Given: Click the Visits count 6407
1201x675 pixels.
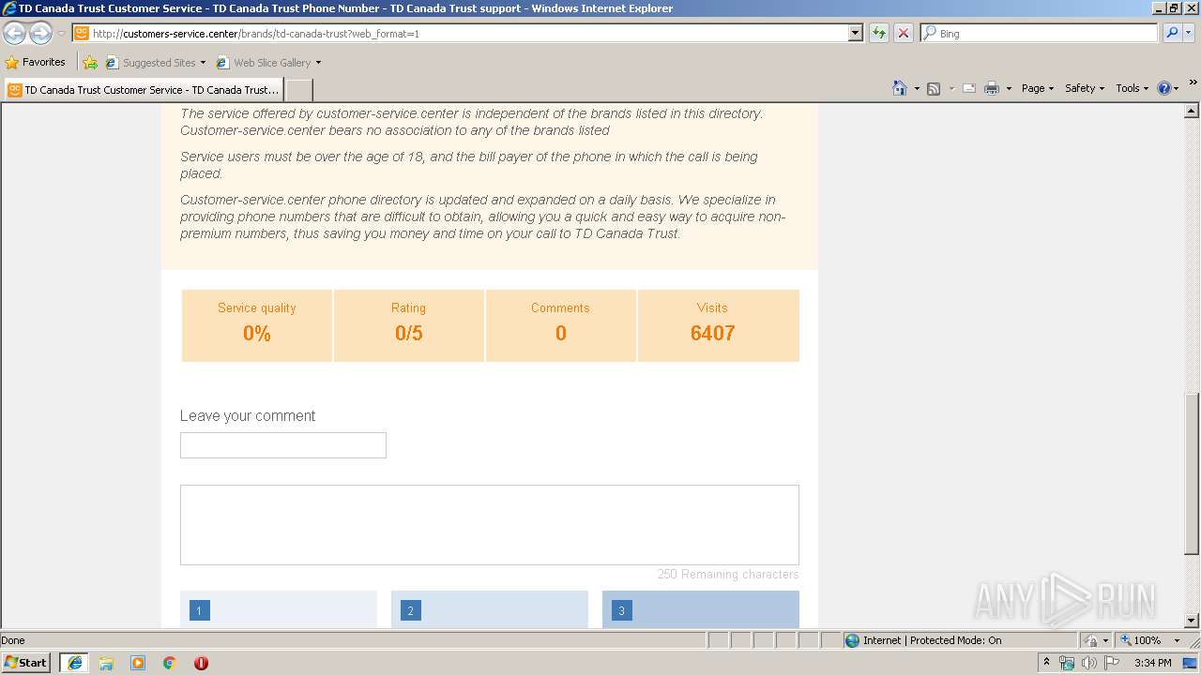Looking at the screenshot, I should (x=712, y=333).
